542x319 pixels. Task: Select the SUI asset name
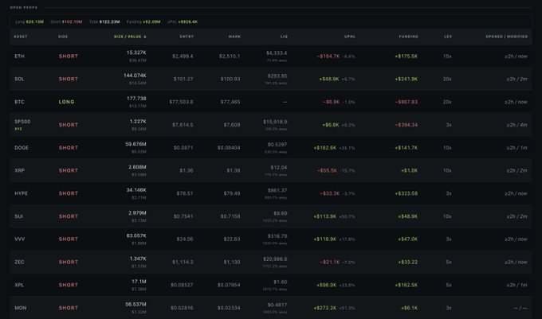[18, 216]
